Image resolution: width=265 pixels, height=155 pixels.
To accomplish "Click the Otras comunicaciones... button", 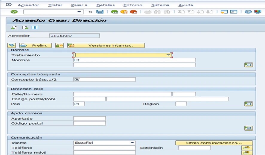I will 214,143.
